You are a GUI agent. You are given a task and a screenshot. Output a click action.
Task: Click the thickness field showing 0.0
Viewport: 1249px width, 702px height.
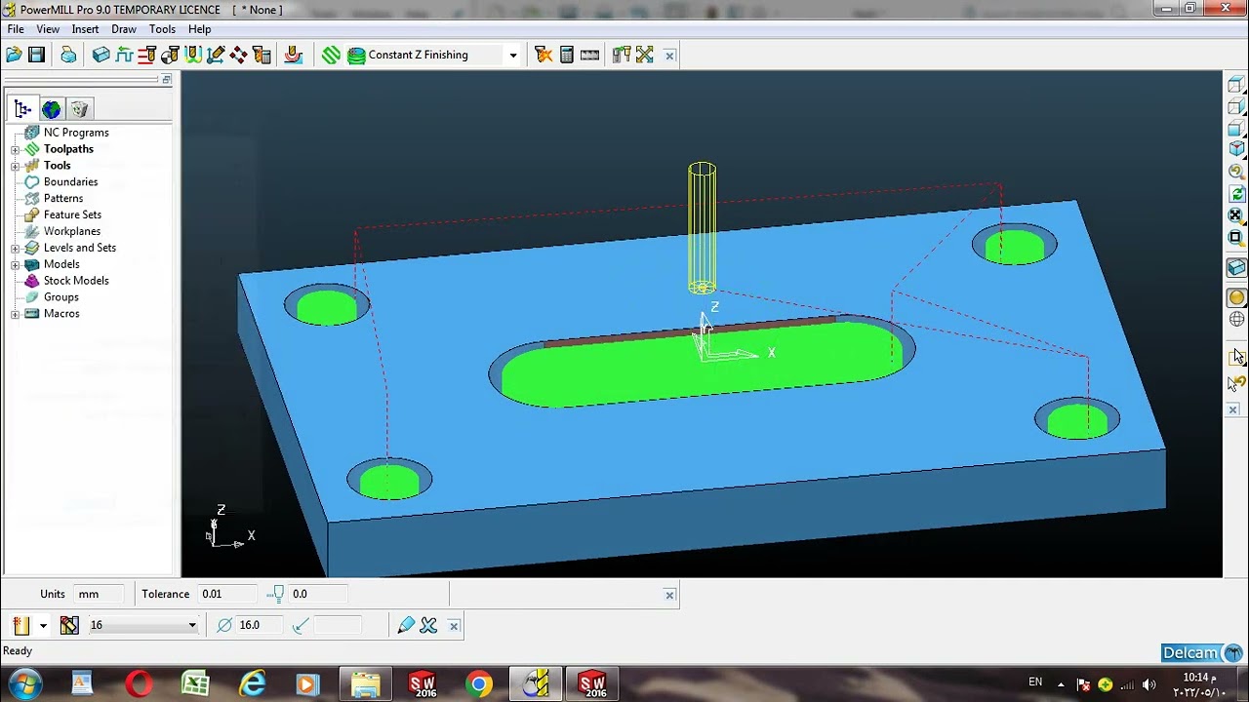[x=317, y=594]
